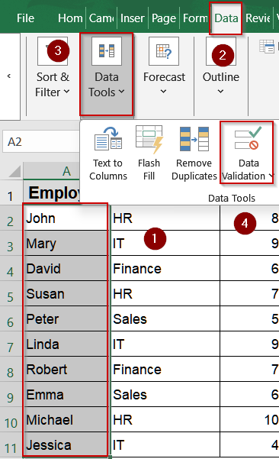Select the Finance cell in row 8

click(165, 369)
